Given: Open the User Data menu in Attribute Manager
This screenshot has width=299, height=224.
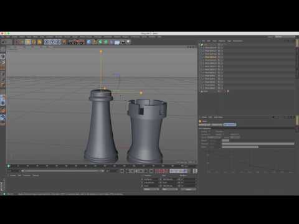Looking at the screenshot, I should 219,118.
